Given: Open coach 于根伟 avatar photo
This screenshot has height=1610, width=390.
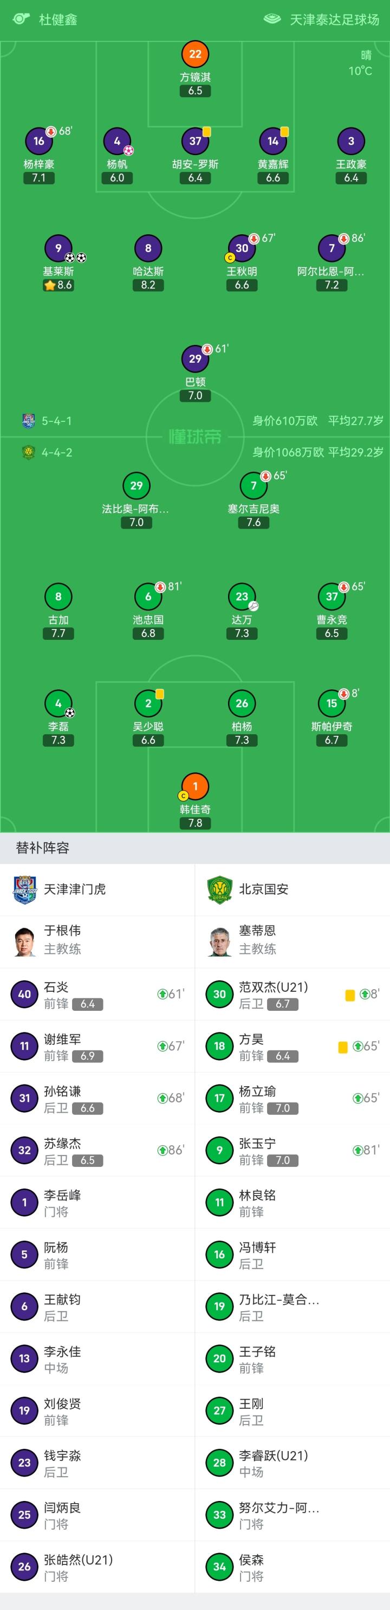Looking at the screenshot, I should click(x=25, y=941).
